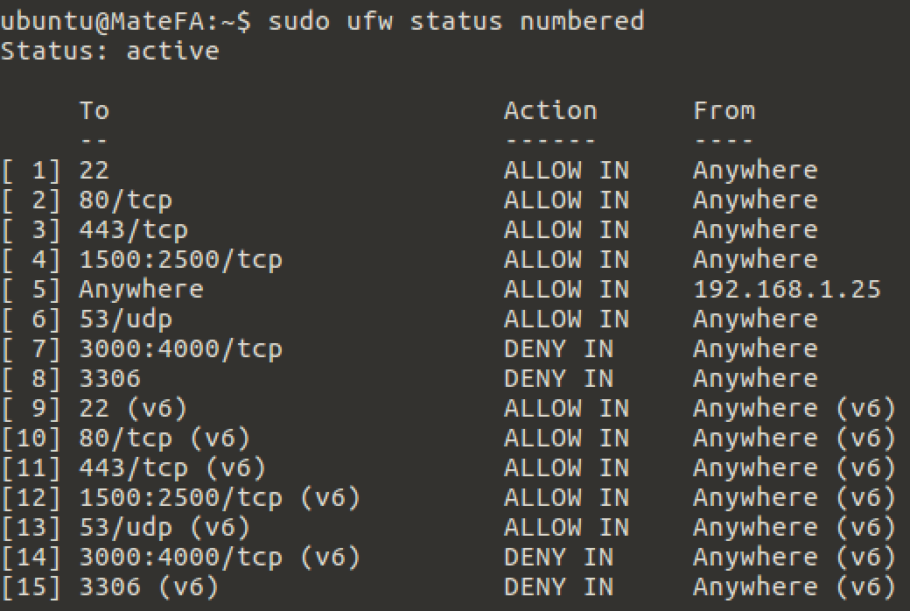Click the '3000:4000/tcp (v6)' entry in rule 14

pyautogui.click(x=220, y=558)
